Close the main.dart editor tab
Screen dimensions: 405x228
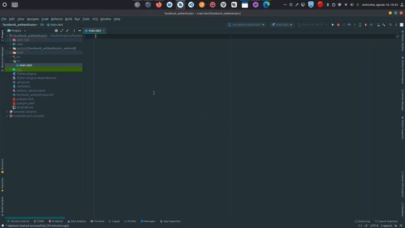104,30
